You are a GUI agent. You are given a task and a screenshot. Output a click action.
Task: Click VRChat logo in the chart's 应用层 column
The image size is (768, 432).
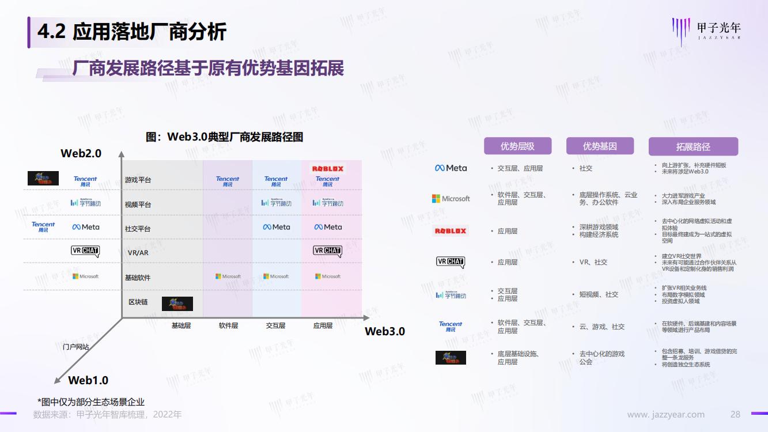(327, 251)
